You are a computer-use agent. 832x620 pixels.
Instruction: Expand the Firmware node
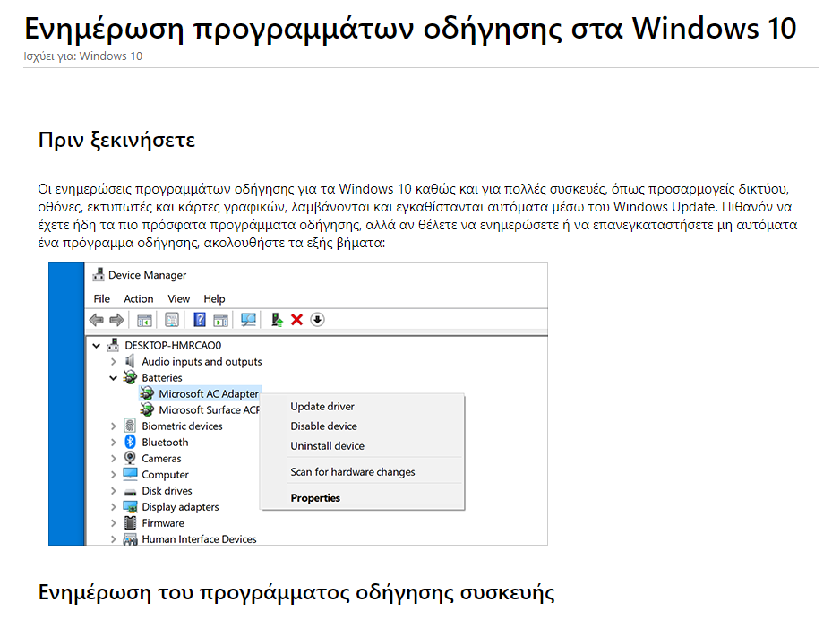(113, 523)
